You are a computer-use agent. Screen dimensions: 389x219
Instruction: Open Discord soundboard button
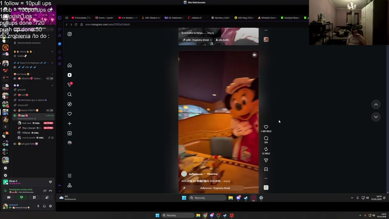[47, 197]
